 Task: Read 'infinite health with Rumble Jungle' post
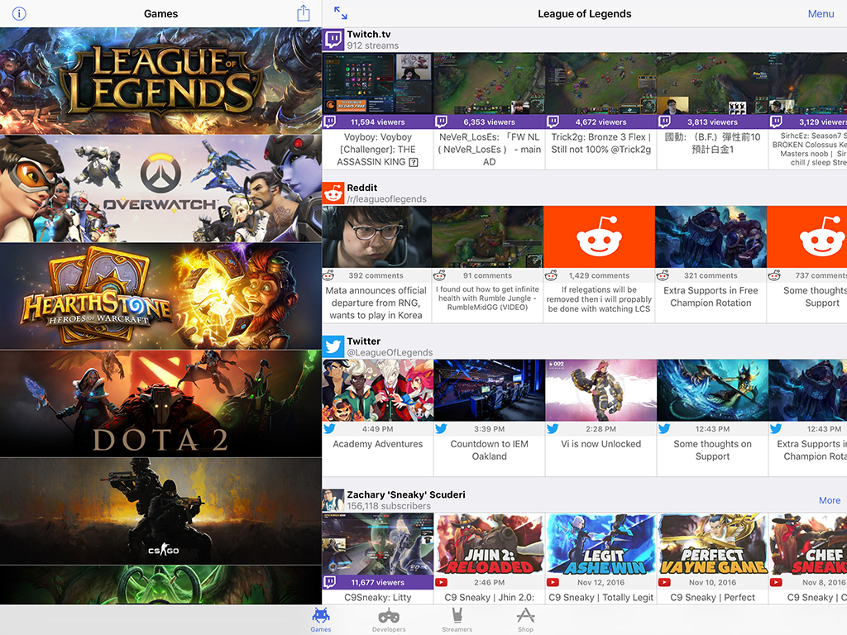tap(488, 298)
